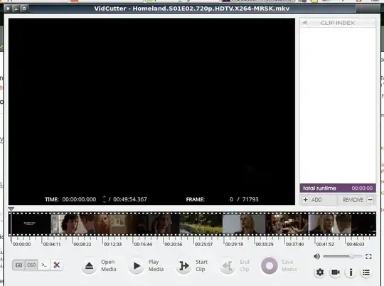Click the End Clip marker button
Screen dimensions: 384x286
(228, 266)
